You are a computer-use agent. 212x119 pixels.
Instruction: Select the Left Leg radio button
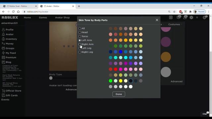tap(79, 48)
